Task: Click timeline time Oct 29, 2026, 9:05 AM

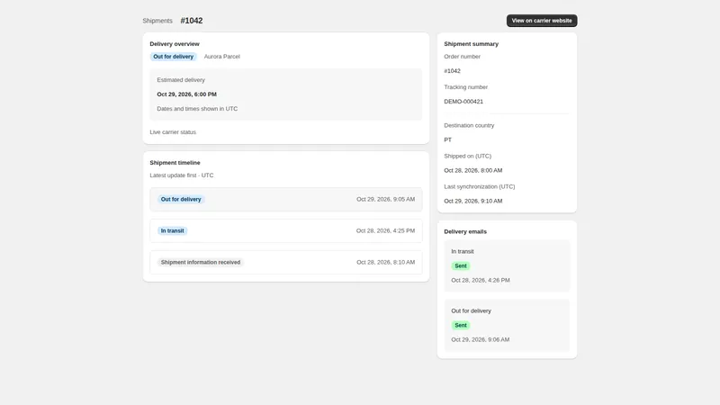Action: (386, 199)
